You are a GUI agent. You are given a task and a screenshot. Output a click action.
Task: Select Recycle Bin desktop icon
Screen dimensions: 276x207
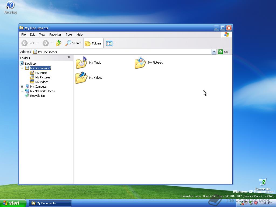click(x=263, y=184)
